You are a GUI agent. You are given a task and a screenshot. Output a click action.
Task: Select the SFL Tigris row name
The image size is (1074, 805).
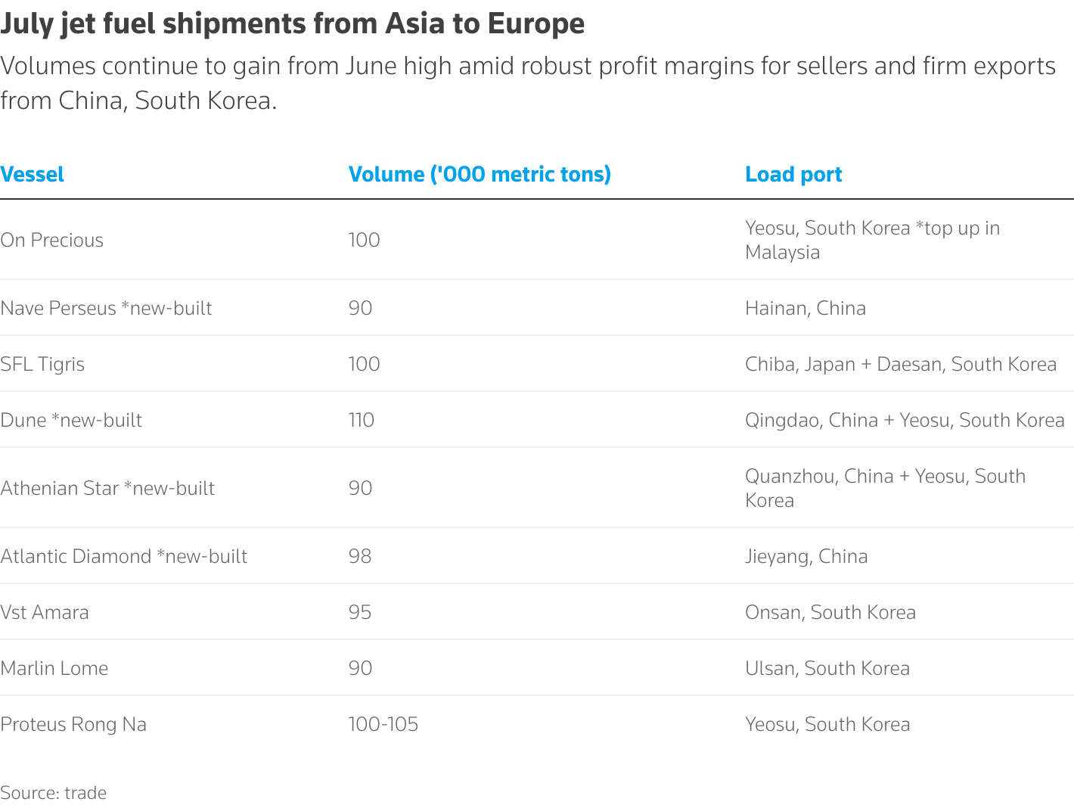pyautogui.click(x=42, y=365)
